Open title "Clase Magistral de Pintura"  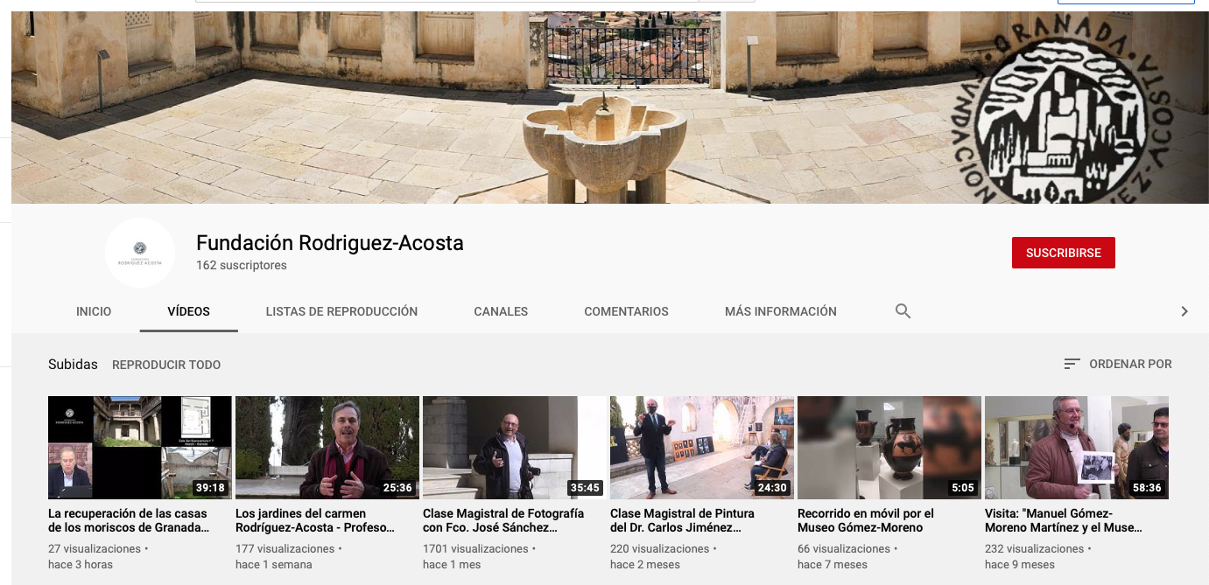coord(682,520)
